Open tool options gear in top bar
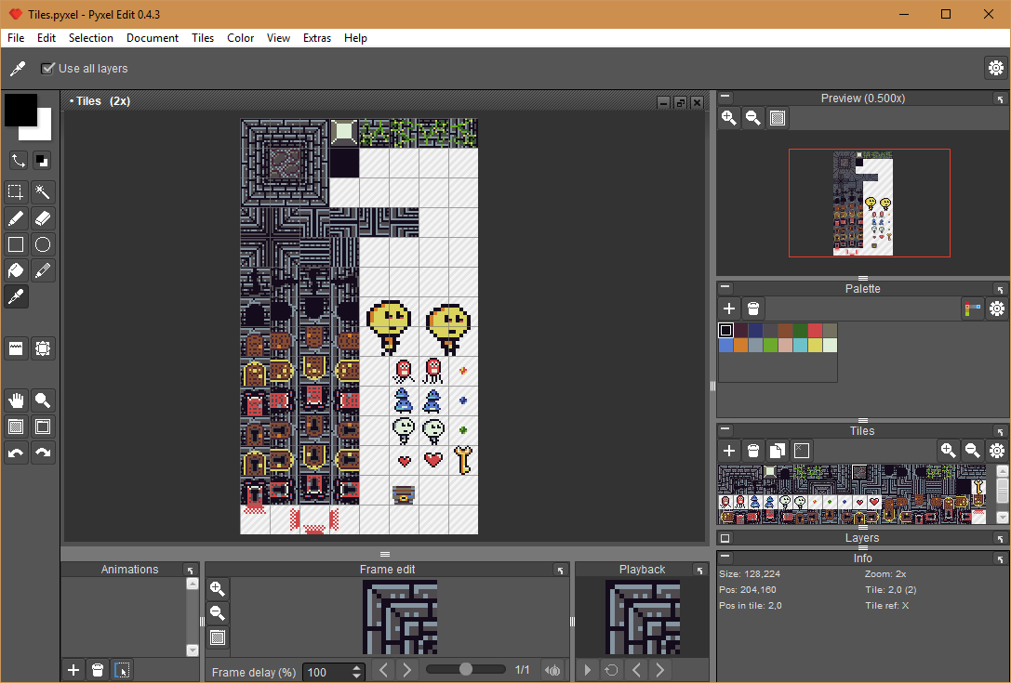The height and width of the screenshot is (683, 1011). [996, 68]
